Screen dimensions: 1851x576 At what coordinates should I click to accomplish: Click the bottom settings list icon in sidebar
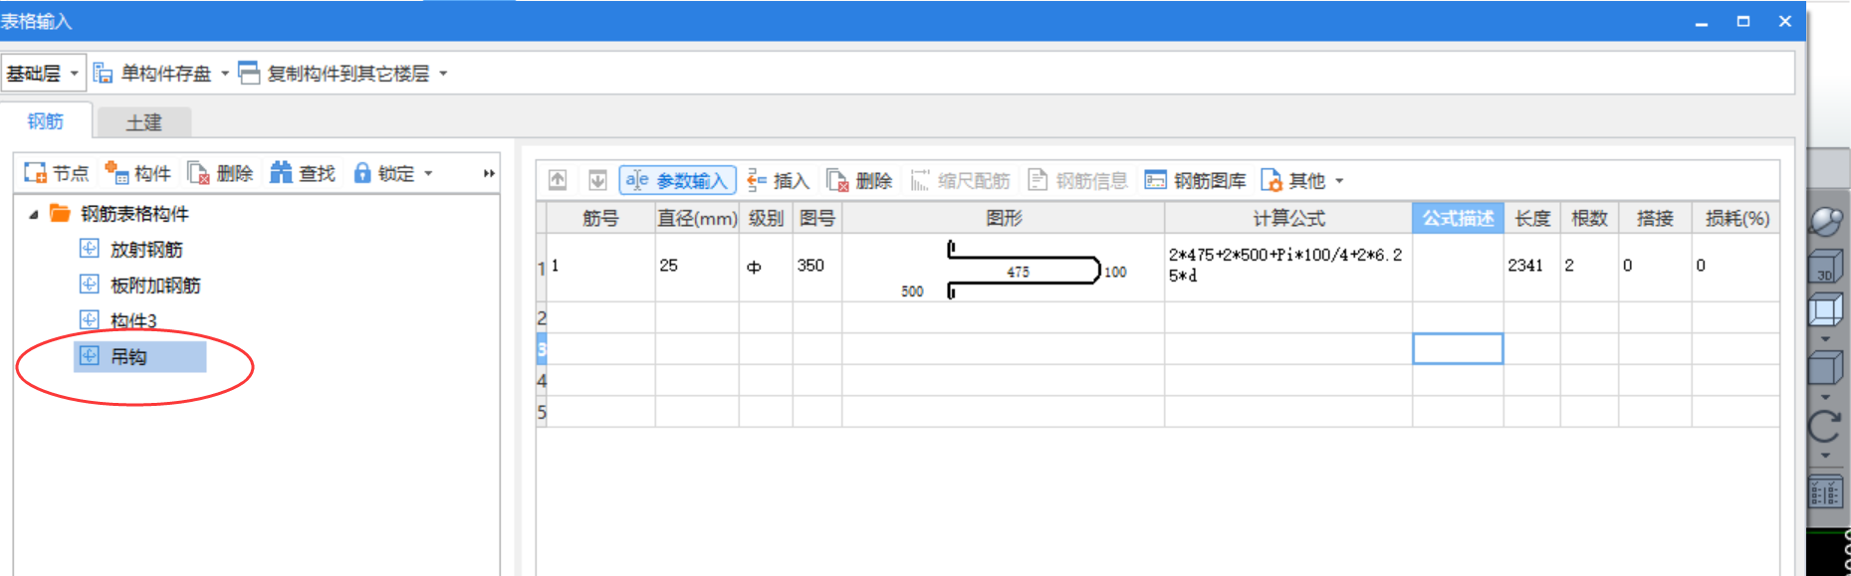tap(1825, 491)
